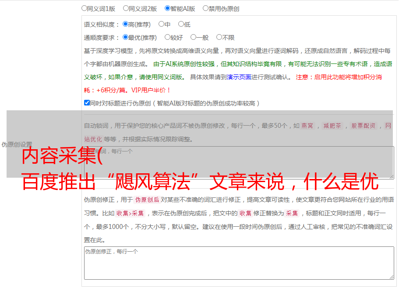This screenshot has width=399, height=288.
Task: Open the 演示页面 demo link
Action: [239, 77]
